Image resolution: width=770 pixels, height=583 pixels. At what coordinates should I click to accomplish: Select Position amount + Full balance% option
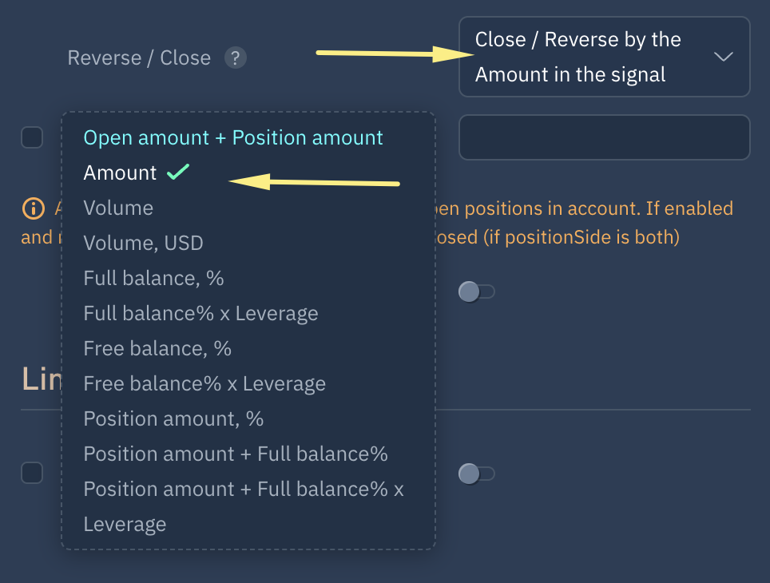(236, 454)
